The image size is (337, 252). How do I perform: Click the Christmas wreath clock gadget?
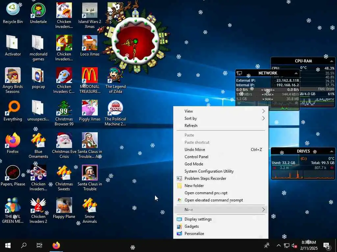135,41
